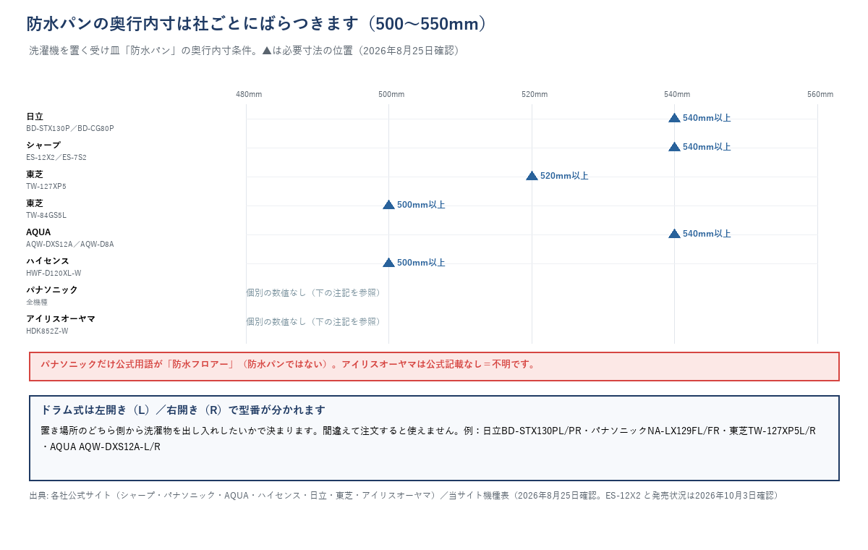Click the triangle marker in the AQUA row
868x550 pixels.
tap(674, 234)
